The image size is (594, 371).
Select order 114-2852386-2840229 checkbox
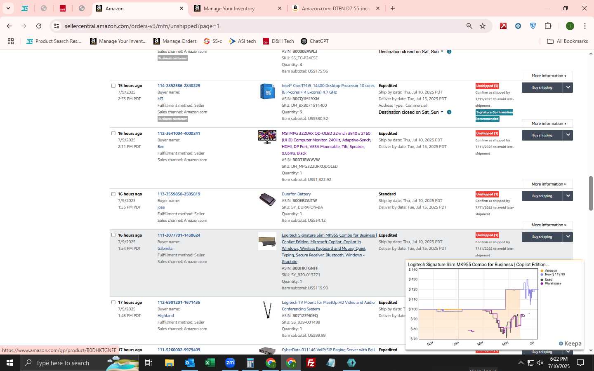113,86
